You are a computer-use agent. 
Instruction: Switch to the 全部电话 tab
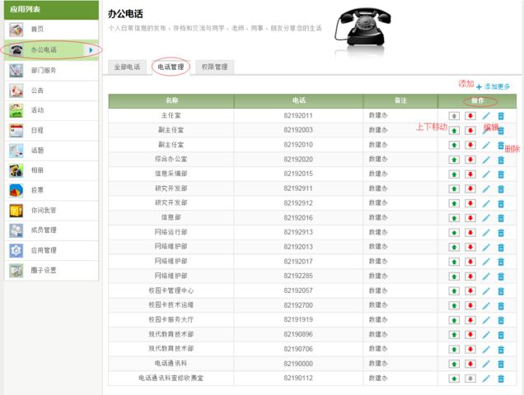point(127,67)
